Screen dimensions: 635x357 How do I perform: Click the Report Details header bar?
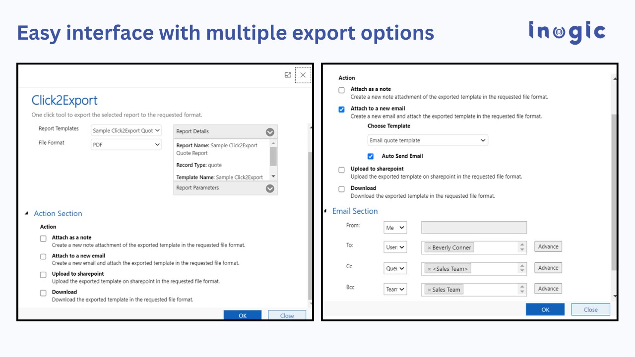pyautogui.click(x=225, y=132)
